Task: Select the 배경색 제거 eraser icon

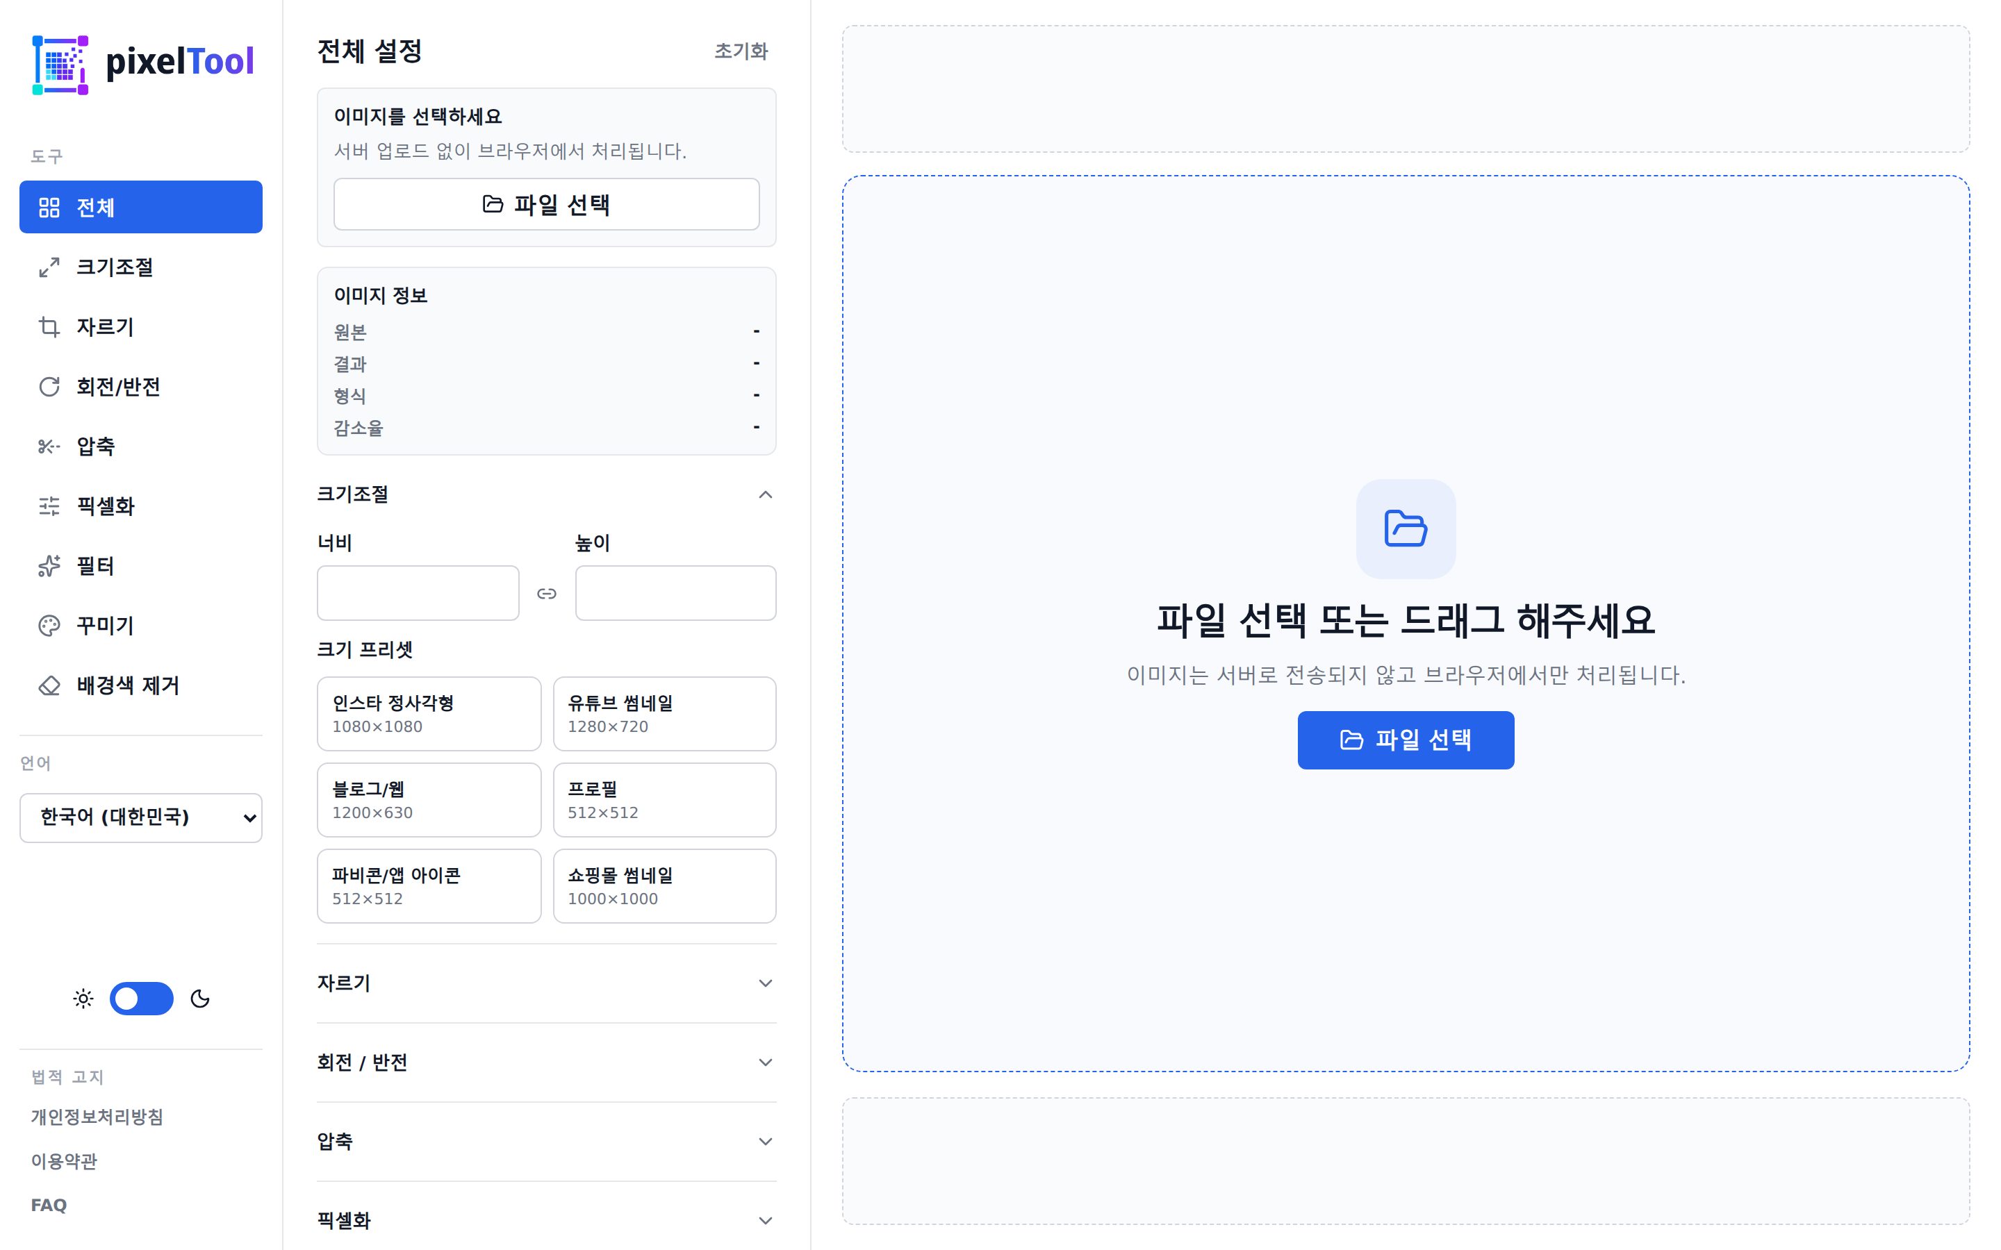Action: (49, 685)
